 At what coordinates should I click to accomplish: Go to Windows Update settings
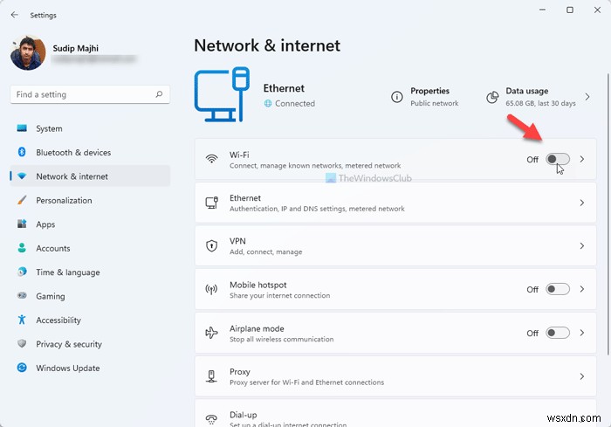click(67, 368)
